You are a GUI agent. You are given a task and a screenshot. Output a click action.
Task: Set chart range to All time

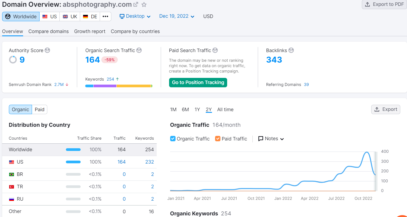(x=225, y=109)
